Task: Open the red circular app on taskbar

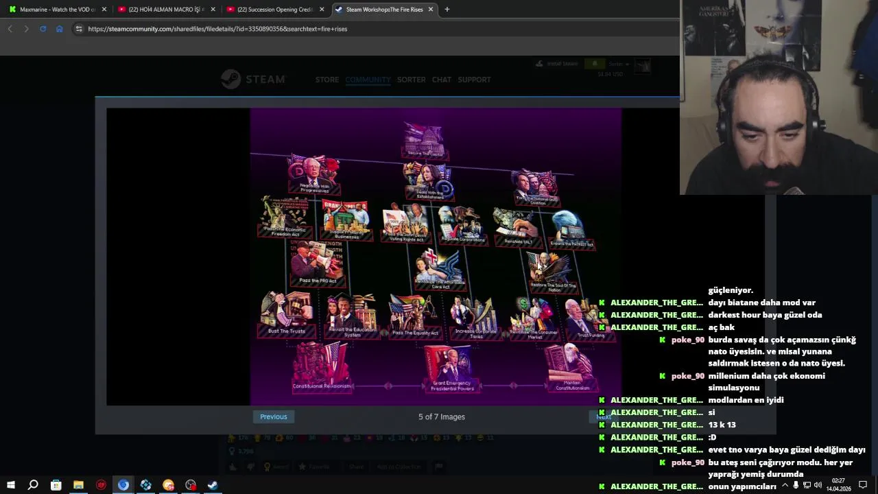Action: point(101,485)
